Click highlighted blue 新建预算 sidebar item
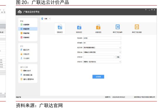The height and width of the screenshot is (108, 164). 28,29
